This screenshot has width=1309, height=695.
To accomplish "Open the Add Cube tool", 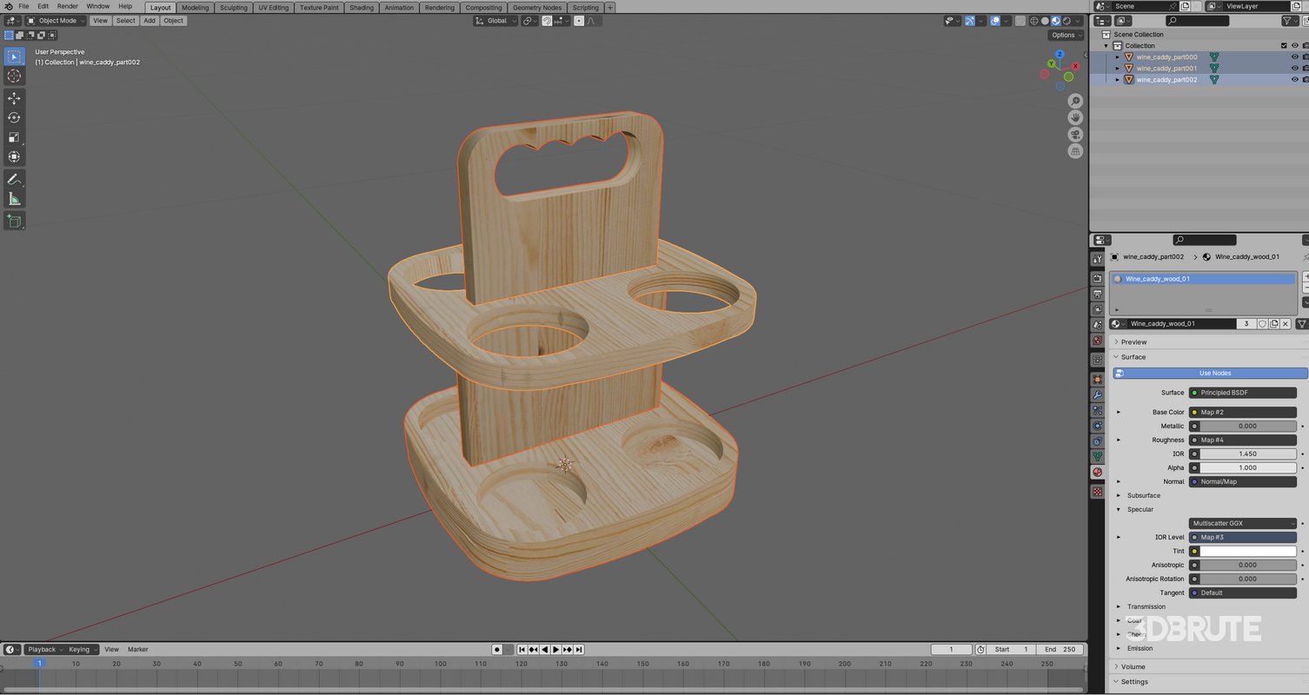I will 14,221.
